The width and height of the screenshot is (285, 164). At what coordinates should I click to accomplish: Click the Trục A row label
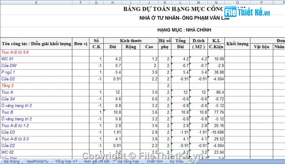coord(7,92)
